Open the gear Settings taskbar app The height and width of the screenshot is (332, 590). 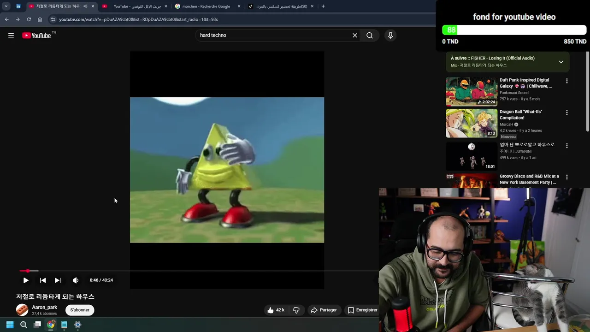[x=77, y=325]
